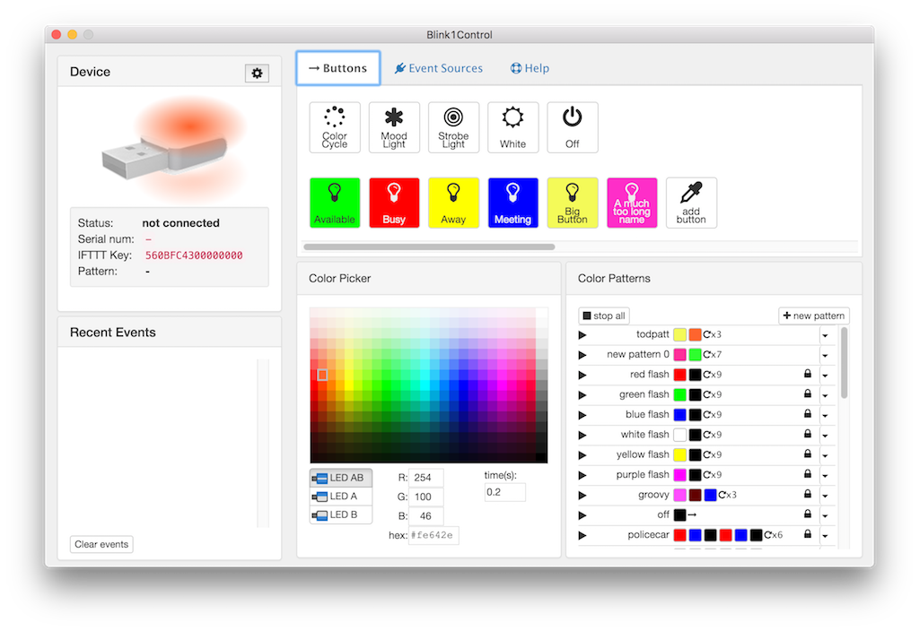Play the red flash pattern
This screenshot has height=631, width=919.
[582, 375]
